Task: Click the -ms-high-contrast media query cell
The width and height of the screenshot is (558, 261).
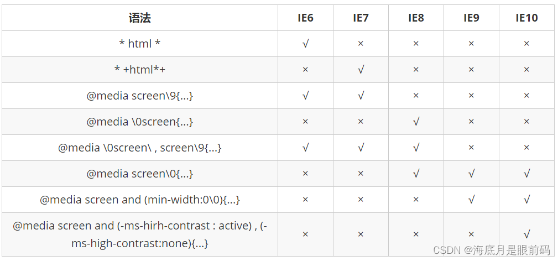Action: coord(140,234)
